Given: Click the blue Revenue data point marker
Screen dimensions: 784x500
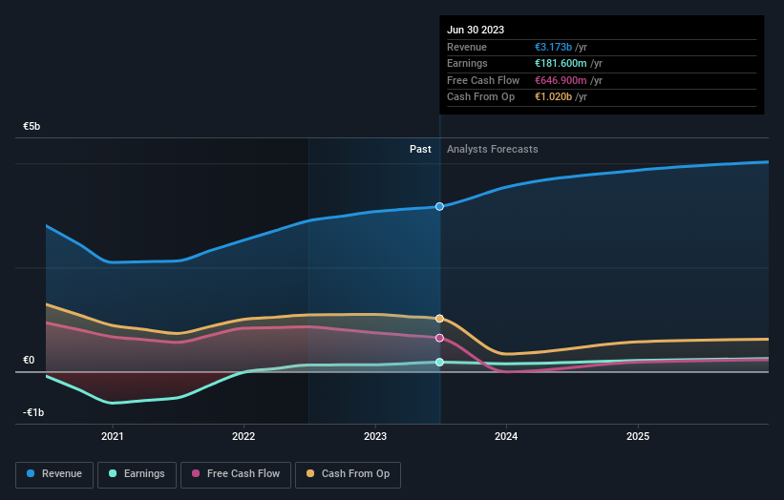Looking at the screenshot, I should pos(439,206).
